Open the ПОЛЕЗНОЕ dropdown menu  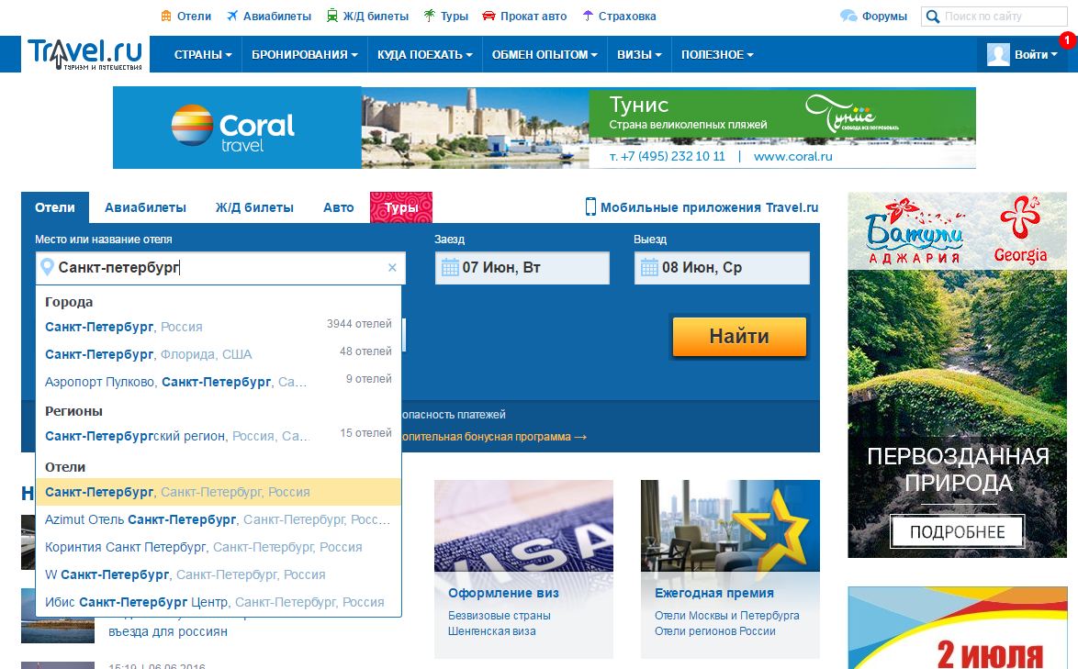coord(717,54)
